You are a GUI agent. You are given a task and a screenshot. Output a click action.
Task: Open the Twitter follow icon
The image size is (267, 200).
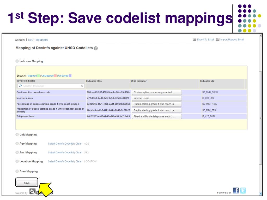(243, 190)
